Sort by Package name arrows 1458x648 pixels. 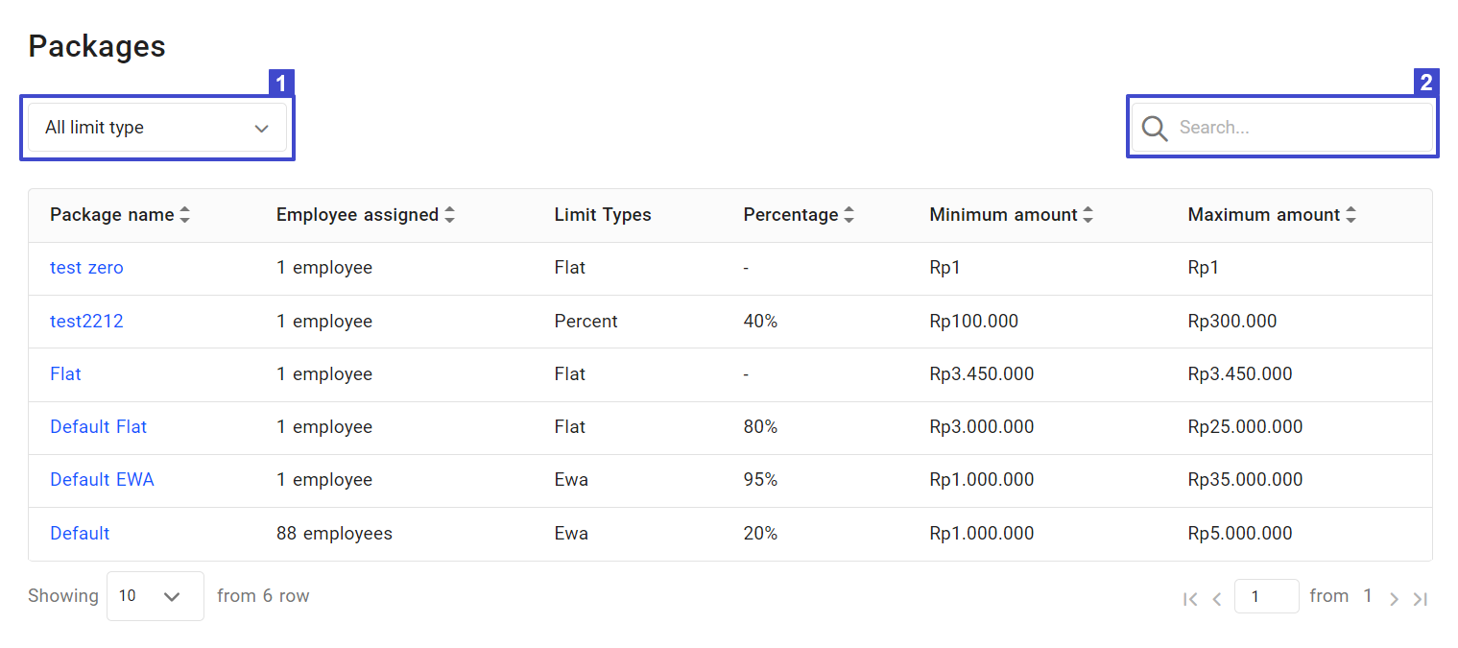coord(185,215)
